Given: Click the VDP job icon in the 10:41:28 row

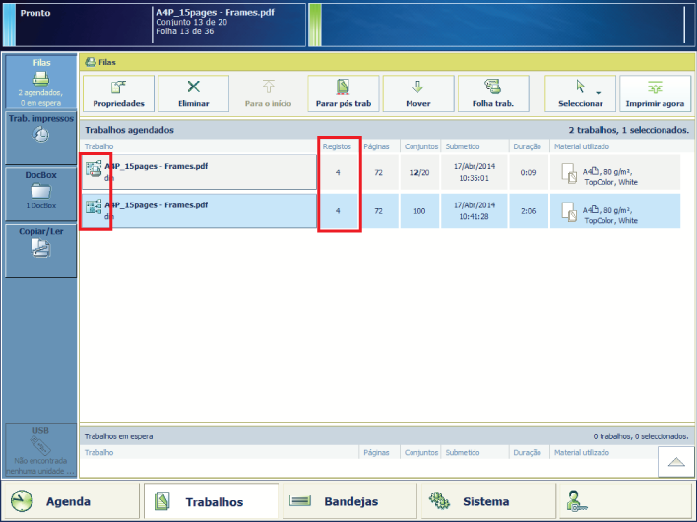Looking at the screenshot, I should click(94, 207).
